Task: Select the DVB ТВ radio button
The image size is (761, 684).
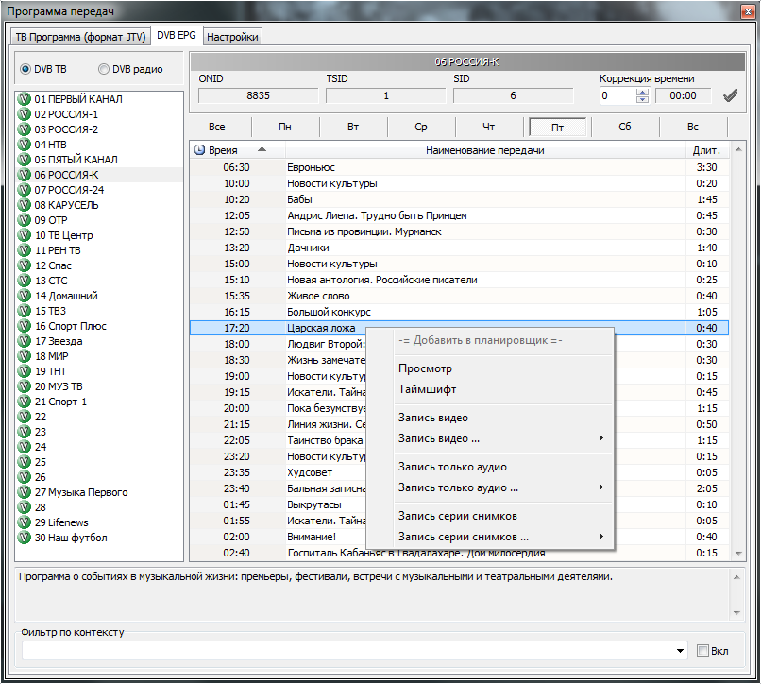Action: [25, 69]
